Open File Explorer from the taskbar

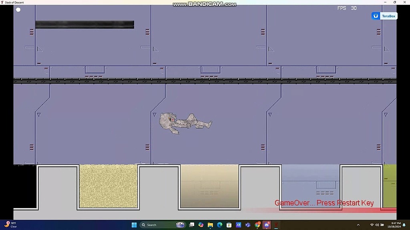coord(210,225)
